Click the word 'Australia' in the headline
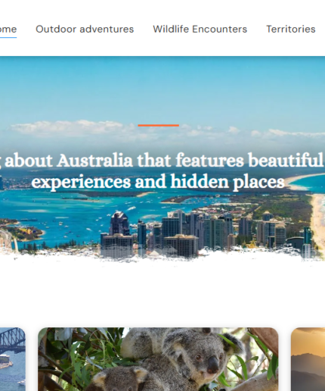This screenshot has width=325, height=391. [94, 161]
